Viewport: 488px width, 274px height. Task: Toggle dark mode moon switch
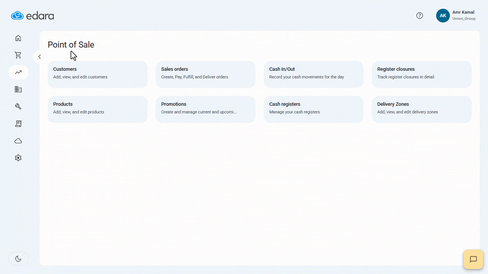coord(18,259)
